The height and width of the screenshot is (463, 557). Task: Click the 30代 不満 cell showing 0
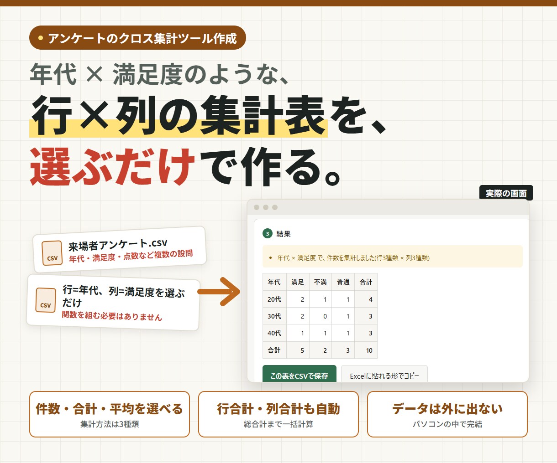(321, 316)
